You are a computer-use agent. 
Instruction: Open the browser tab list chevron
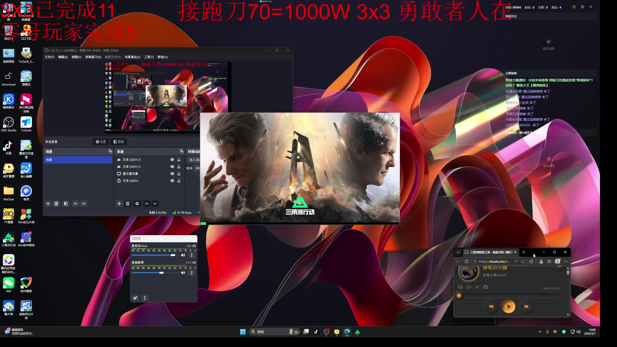tap(458, 252)
